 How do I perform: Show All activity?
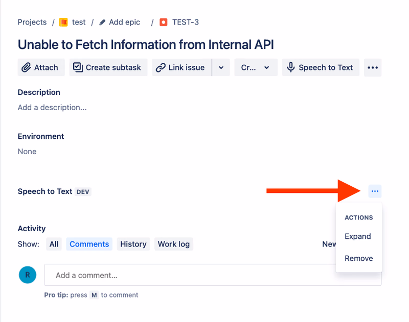[54, 244]
